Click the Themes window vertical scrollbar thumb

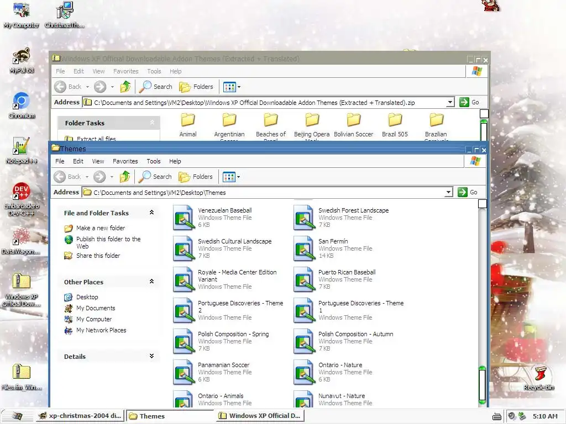(x=482, y=385)
